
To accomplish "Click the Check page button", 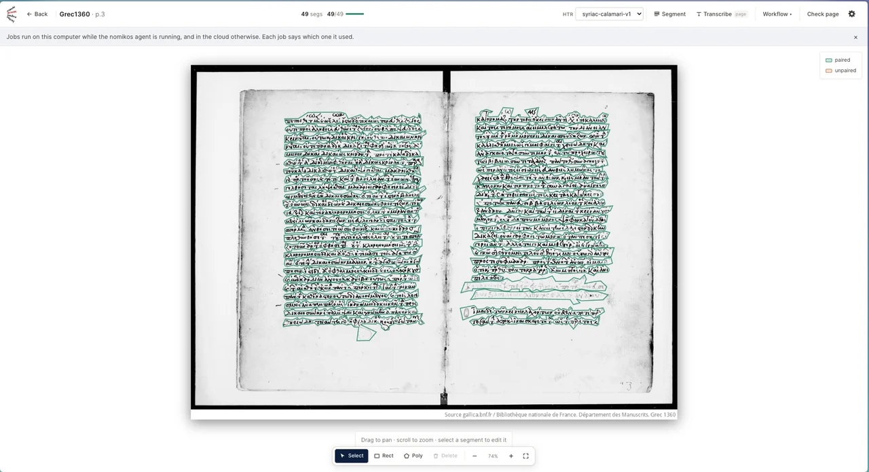I will coord(823,14).
